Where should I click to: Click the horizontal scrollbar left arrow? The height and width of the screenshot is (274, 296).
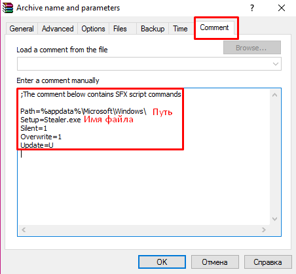[24, 230]
